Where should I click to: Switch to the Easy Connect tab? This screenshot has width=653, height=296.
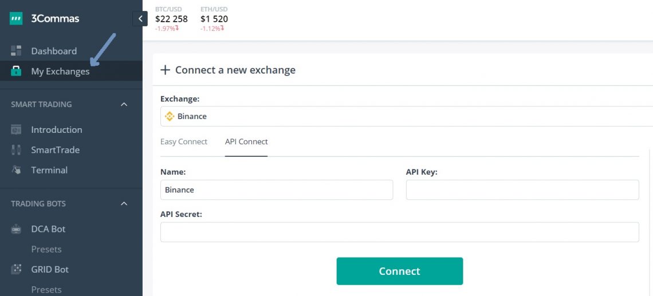[184, 141]
